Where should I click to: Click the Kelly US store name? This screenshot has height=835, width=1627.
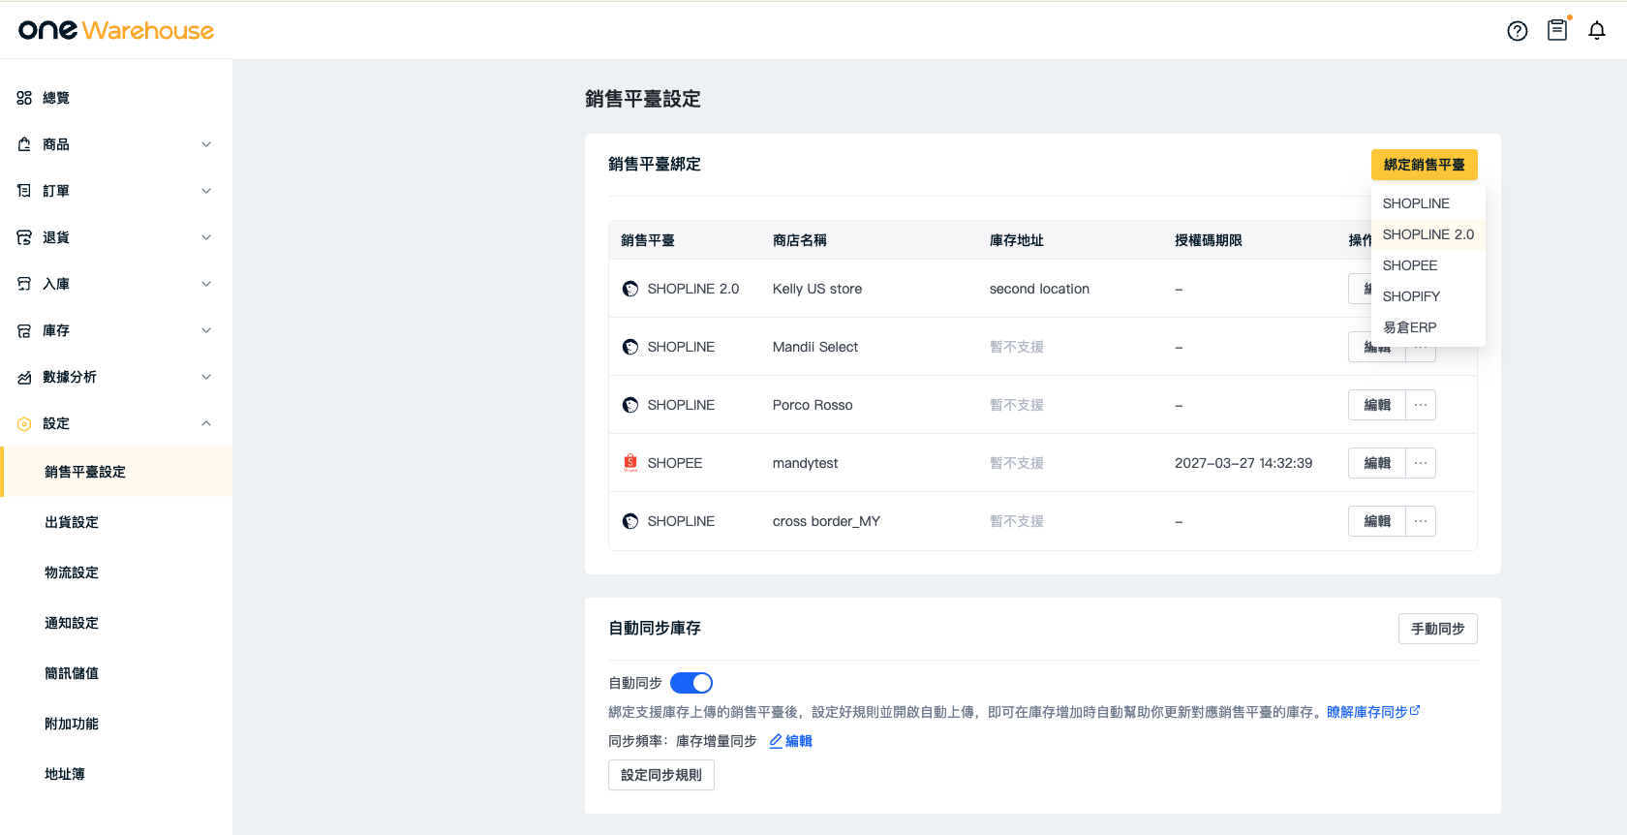coord(817,289)
